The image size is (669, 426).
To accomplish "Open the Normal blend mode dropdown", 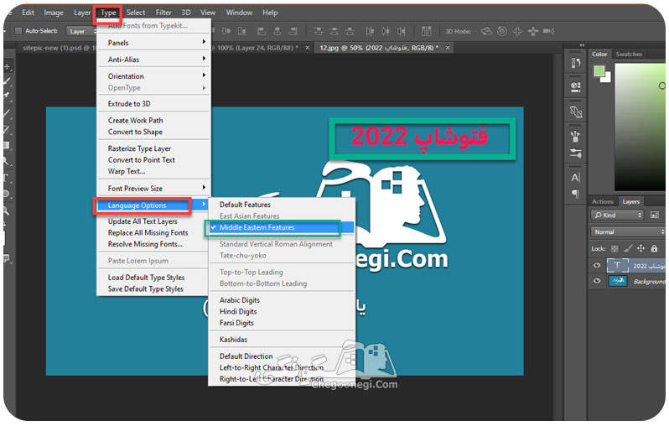I will click(x=628, y=231).
